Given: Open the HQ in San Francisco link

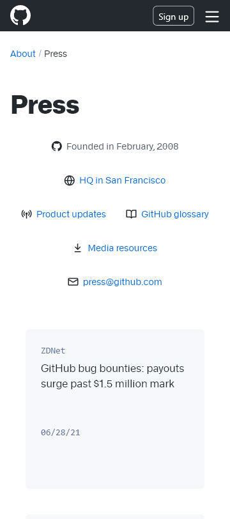Looking at the screenshot, I should (x=123, y=180).
